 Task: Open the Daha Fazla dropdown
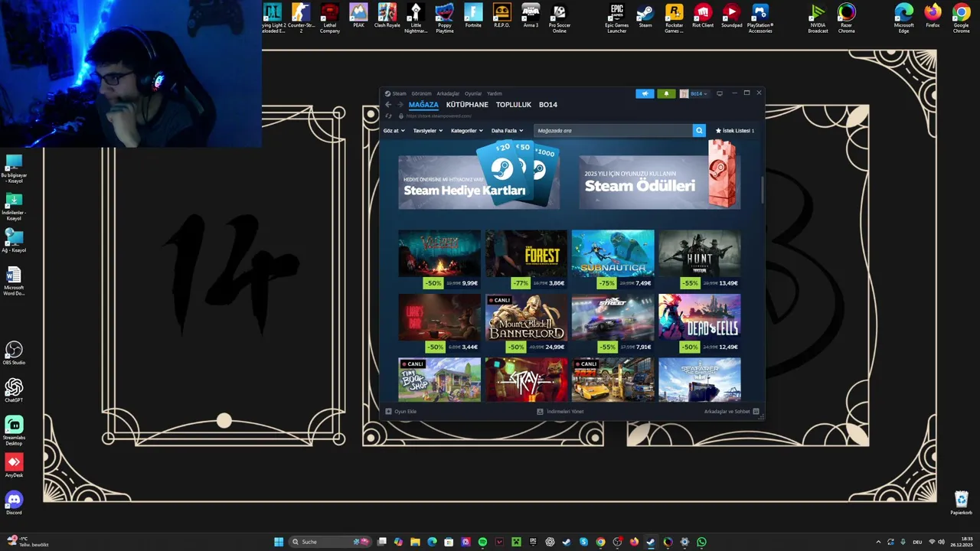pyautogui.click(x=507, y=131)
